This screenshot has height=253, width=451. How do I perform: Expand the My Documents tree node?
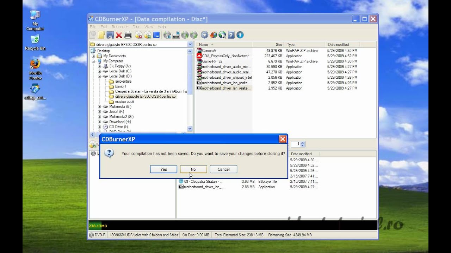93,56
